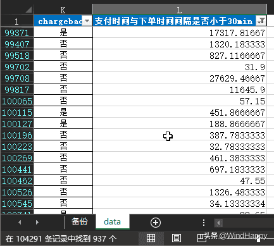
Task: Select row header 100526
Action: click(17, 192)
